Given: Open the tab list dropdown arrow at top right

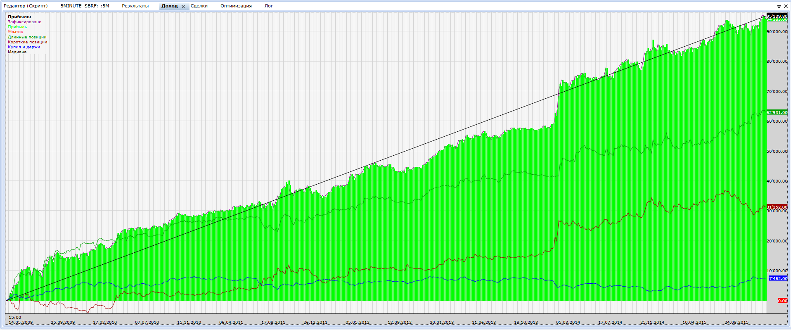Looking at the screenshot, I should pyautogui.click(x=779, y=6).
